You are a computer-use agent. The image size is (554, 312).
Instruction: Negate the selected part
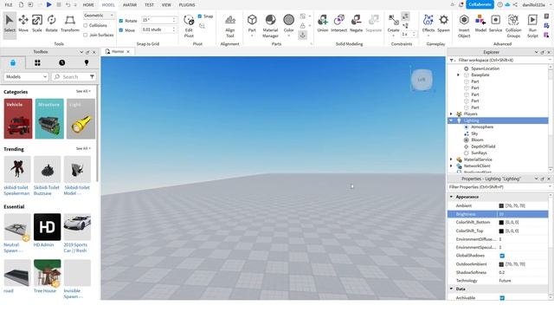(x=356, y=23)
